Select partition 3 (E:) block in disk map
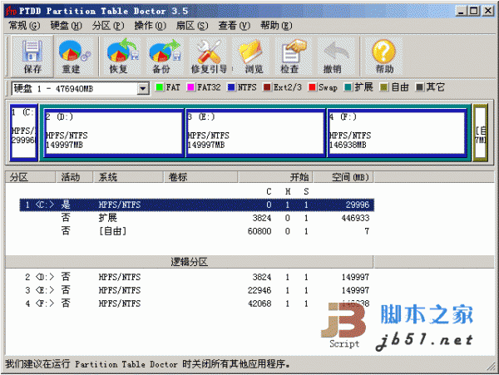This screenshot has width=499, height=375. [255, 133]
